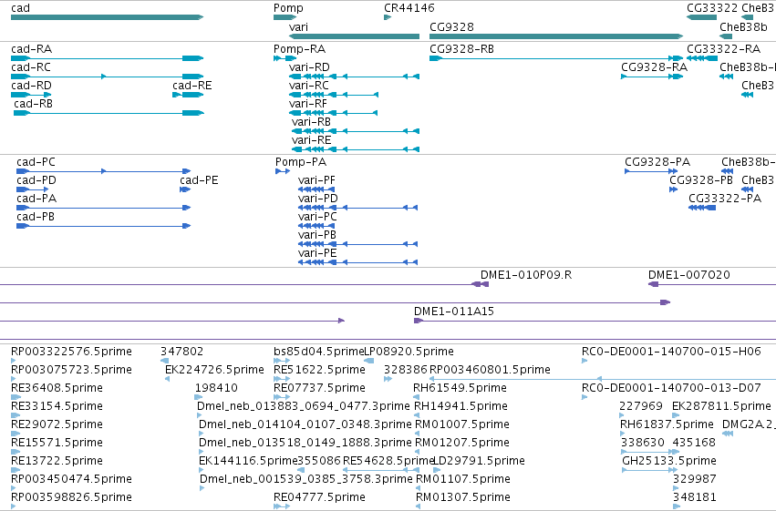
Task: Select EST LP08920.5prime
Action: click(x=409, y=352)
